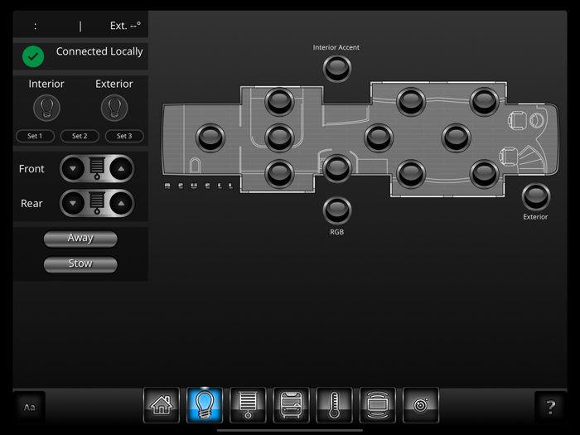Tap the Aa text size button
Screen dimensions: 580x435
point(30,408)
